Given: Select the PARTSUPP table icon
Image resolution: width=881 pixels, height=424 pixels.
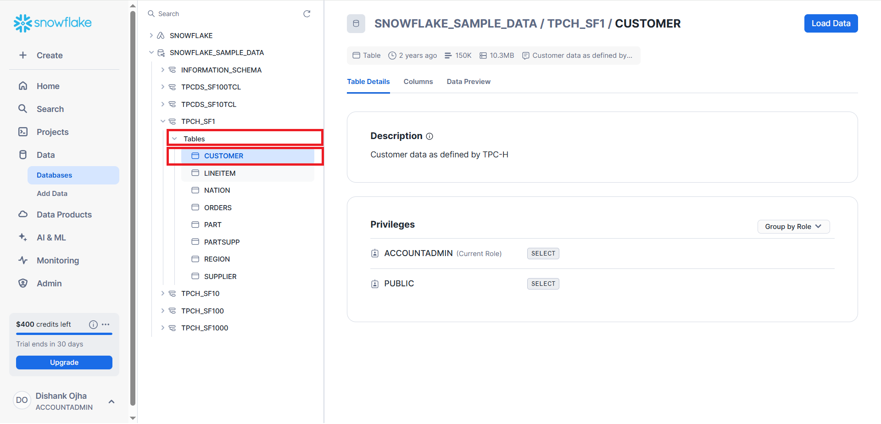Looking at the screenshot, I should tap(195, 242).
